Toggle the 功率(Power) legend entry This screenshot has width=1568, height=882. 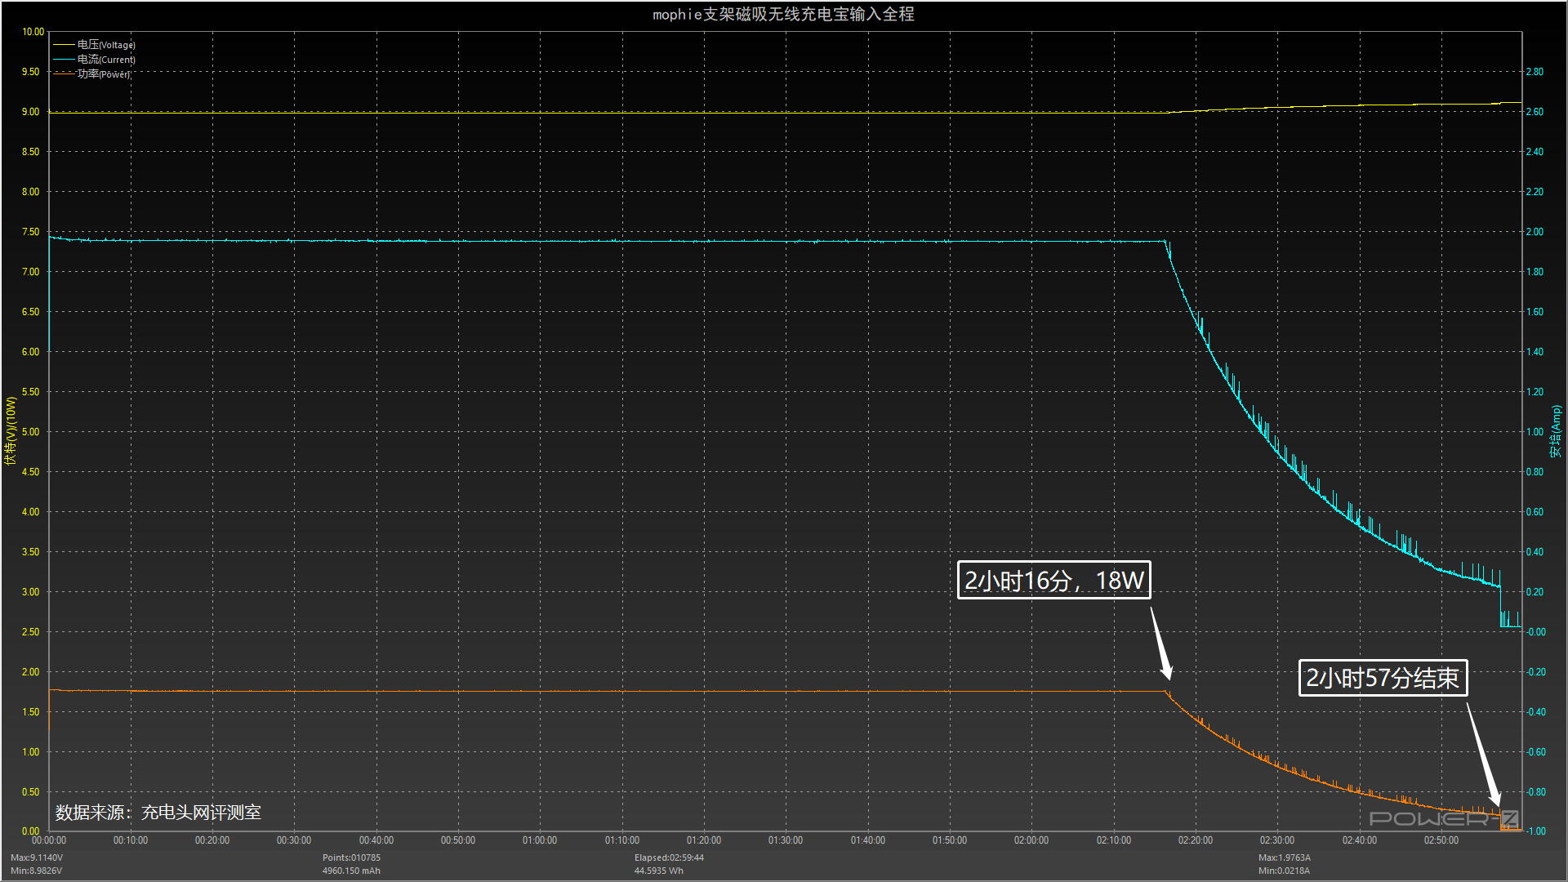104,74
